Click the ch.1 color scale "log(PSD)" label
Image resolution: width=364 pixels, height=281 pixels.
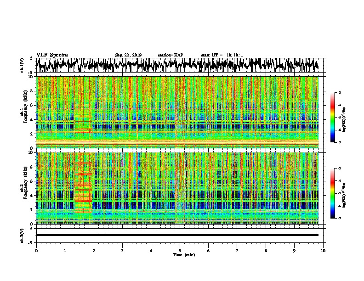pyautogui.click(x=344, y=120)
